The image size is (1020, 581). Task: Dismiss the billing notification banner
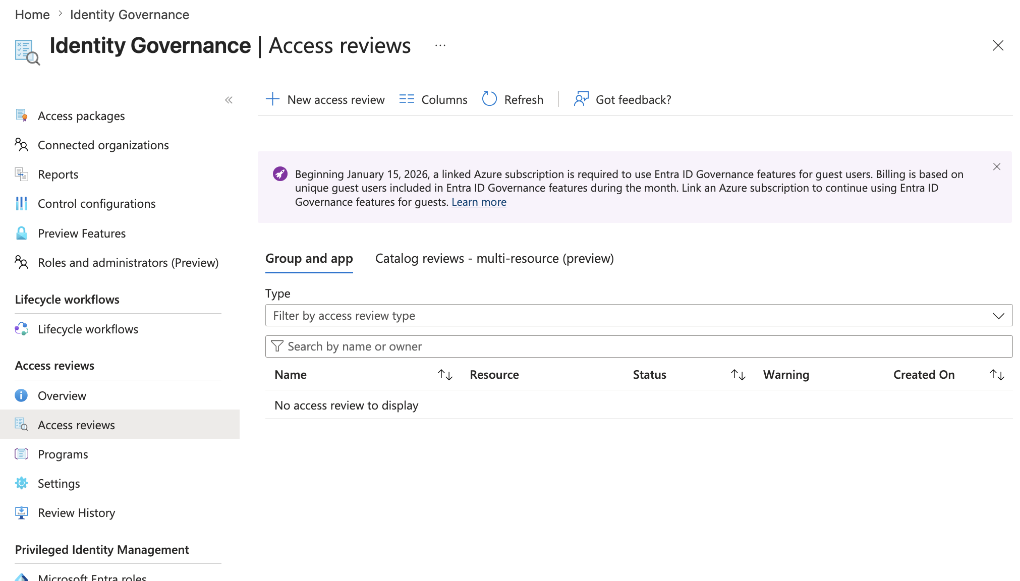(997, 166)
